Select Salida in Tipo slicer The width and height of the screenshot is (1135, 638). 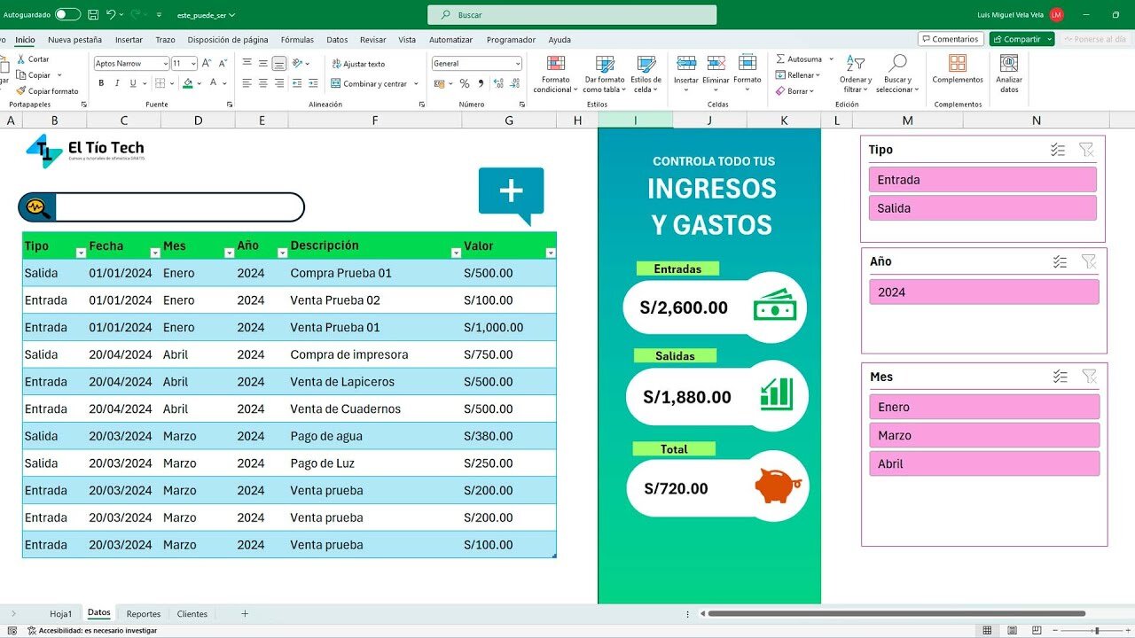click(982, 208)
